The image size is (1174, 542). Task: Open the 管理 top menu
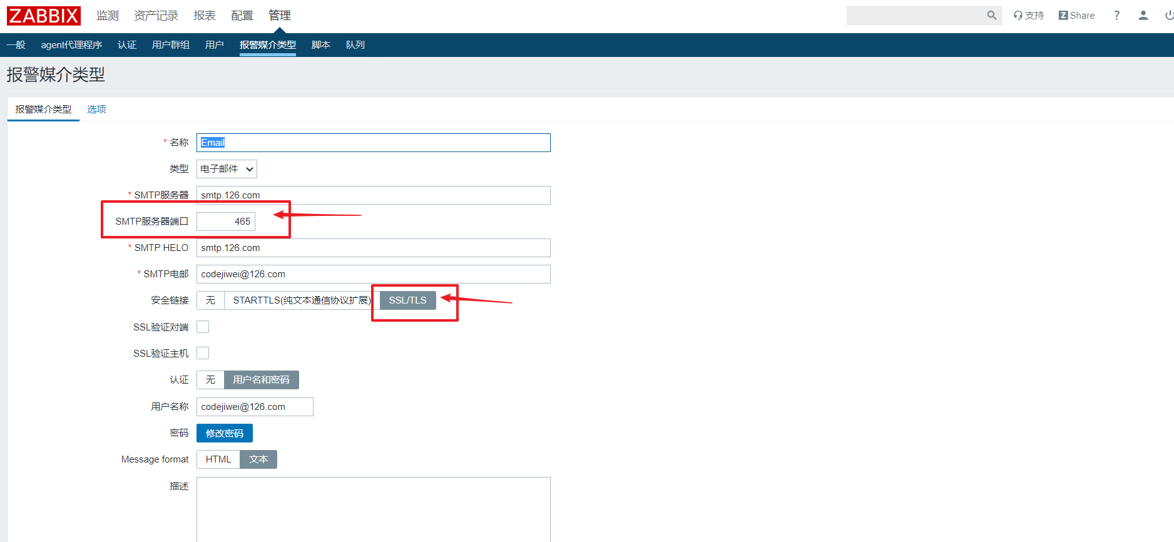tap(280, 16)
